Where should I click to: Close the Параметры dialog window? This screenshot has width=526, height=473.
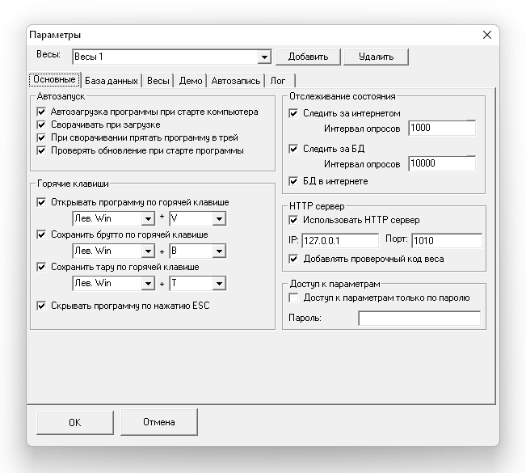point(486,35)
